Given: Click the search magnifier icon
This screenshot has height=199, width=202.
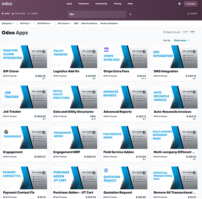Looking at the screenshot, I should point(130,14).
